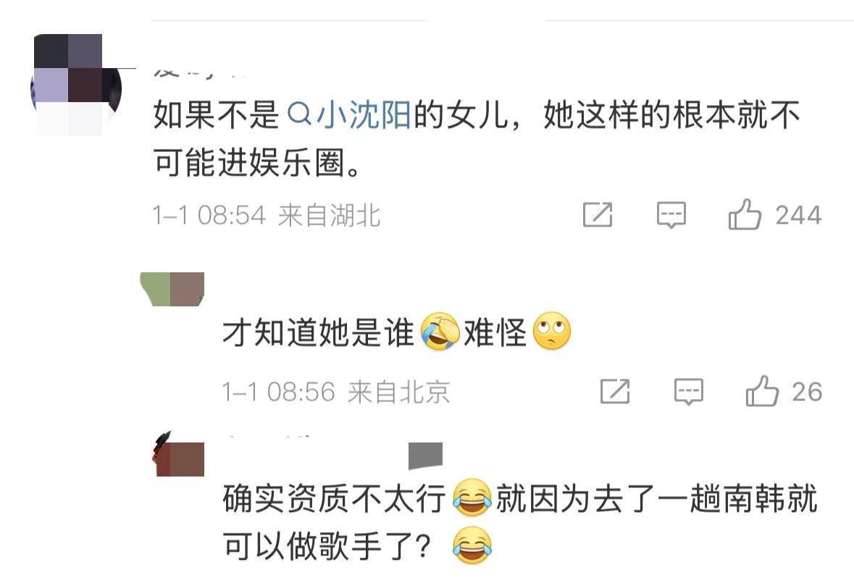Image resolution: width=854 pixels, height=583 pixels.
Task: Tap timestamp 1-1 08:56 来自北京
Action: pyautogui.click(x=336, y=392)
